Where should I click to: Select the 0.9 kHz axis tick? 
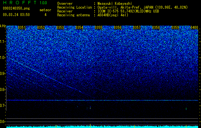pos(3,74)
